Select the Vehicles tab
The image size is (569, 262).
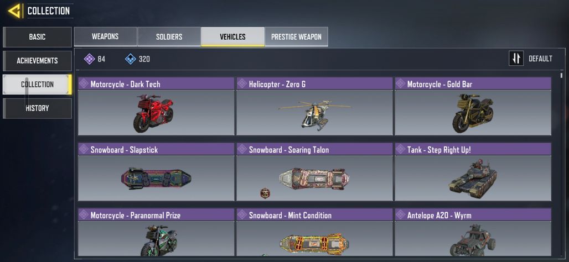232,36
